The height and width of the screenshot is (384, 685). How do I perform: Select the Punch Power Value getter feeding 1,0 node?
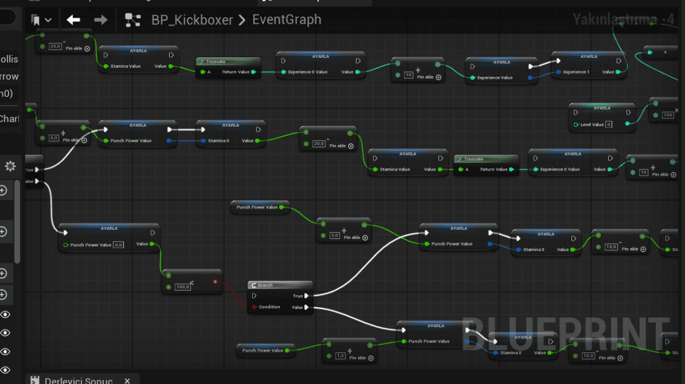coord(266,350)
